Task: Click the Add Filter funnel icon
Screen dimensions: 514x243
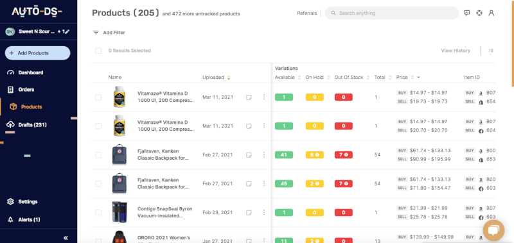Action: [96, 33]
